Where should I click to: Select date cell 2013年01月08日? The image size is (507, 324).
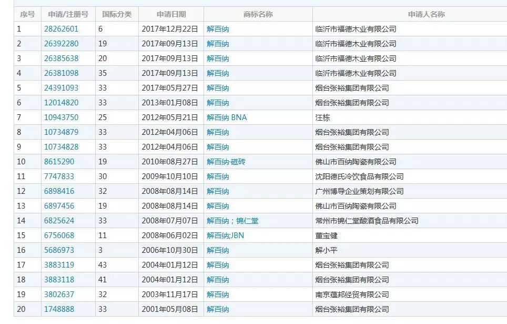170,103
